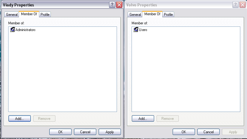Viewport: 247px width, 139px height.
Task: Confirm Vlady Properties with OK
Action: tap(61, 132)
